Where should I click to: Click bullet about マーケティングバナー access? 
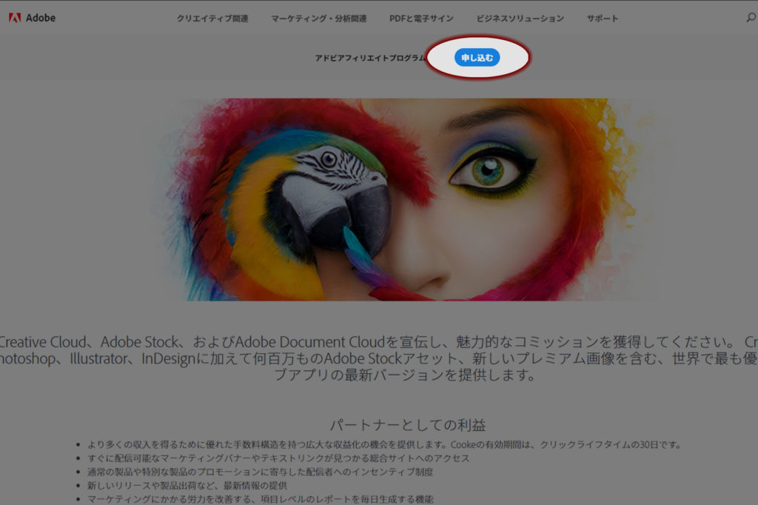click(278, 458)
